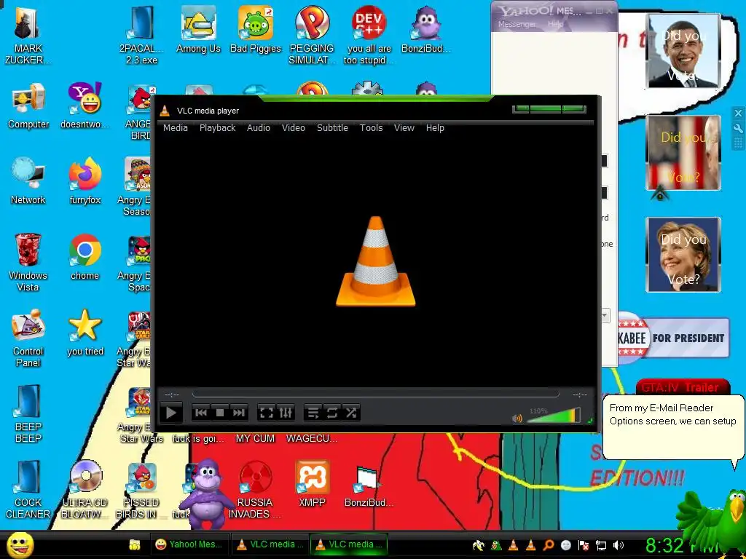746x559 pixels.
Task: Select the Yahoo "doesntwo..." desktop icon
Action: click(85, 106)
